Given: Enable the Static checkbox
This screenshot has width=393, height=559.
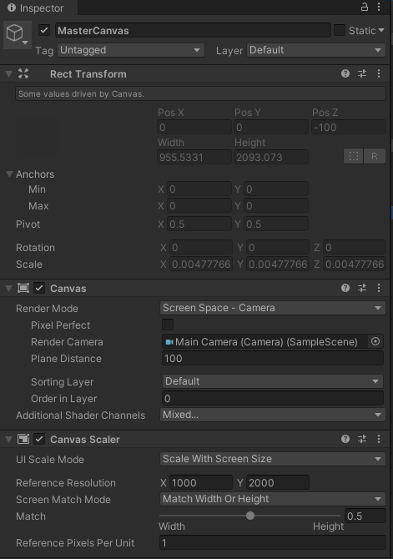Looking at the screenshot, I should click(x=339, y=30).
